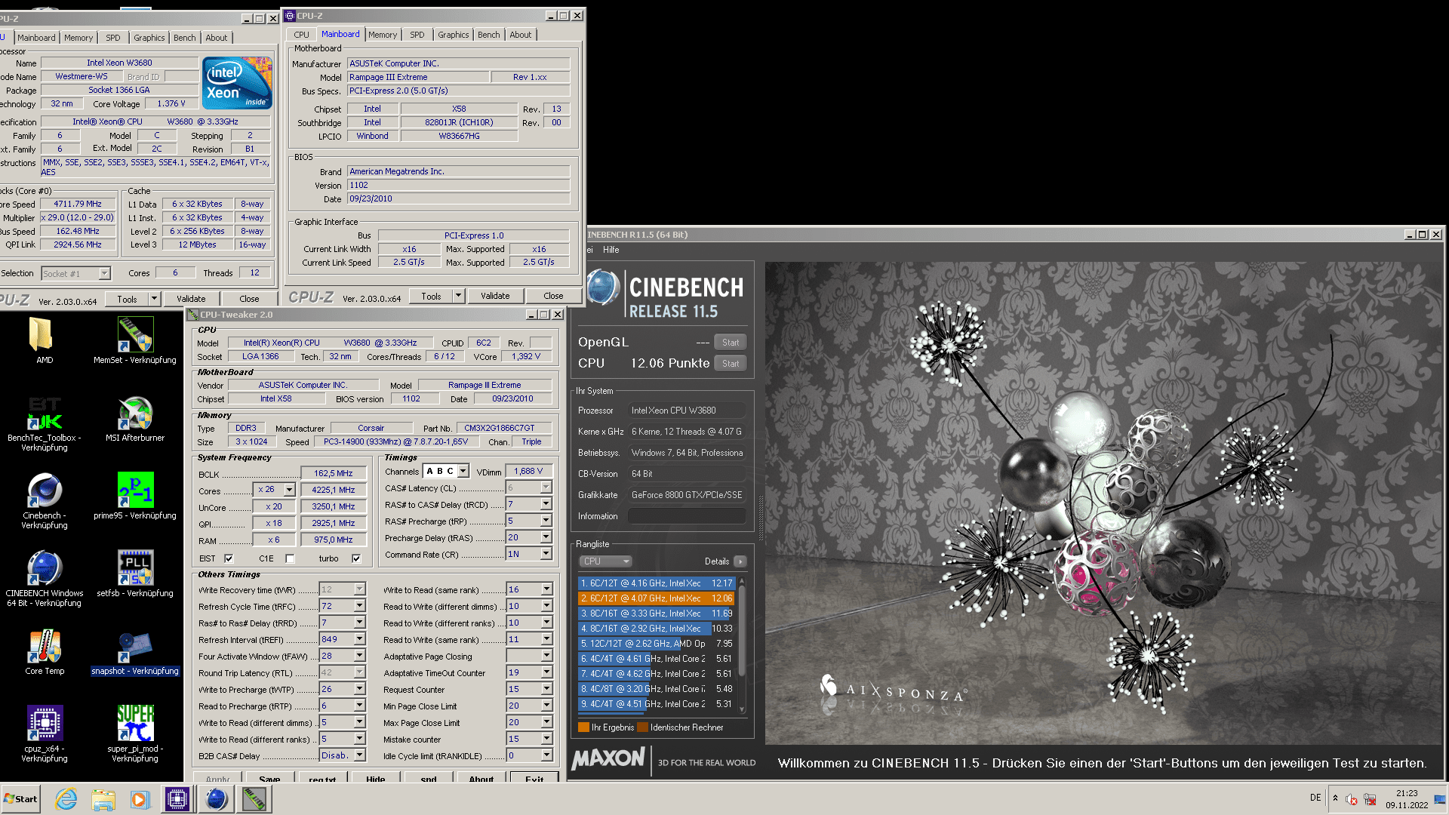Click the network tray icon
Image resolution: width=1449 pixels, height=815 pixels.
pos(1370,799)
